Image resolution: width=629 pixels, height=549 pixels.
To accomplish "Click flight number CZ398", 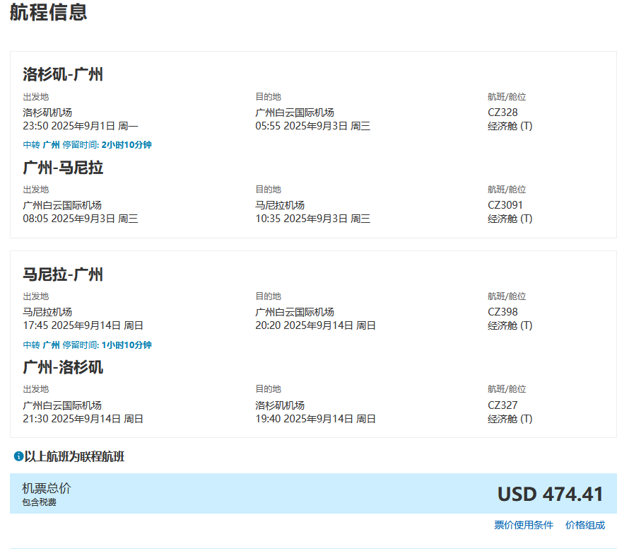I will 502,312.
